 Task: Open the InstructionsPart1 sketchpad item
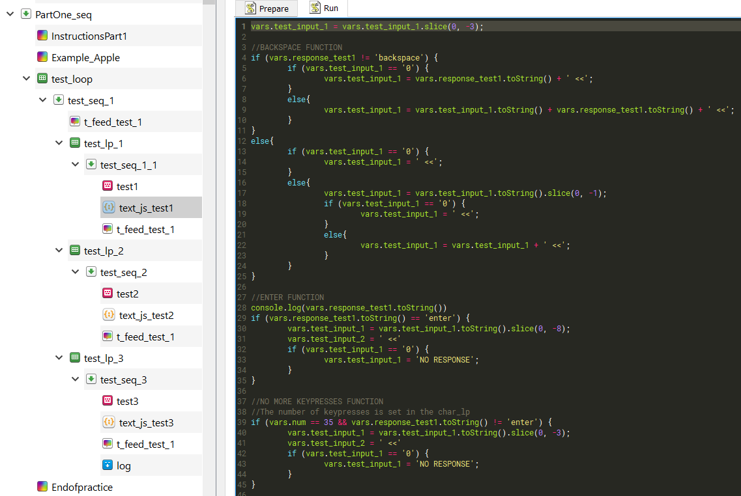pyautogui.click(x=91, y=36)
